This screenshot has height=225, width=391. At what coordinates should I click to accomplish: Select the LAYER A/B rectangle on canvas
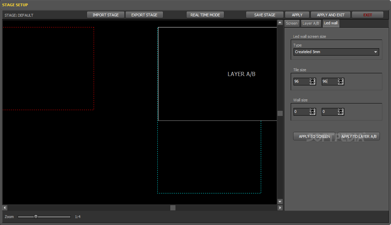[218, 74]
